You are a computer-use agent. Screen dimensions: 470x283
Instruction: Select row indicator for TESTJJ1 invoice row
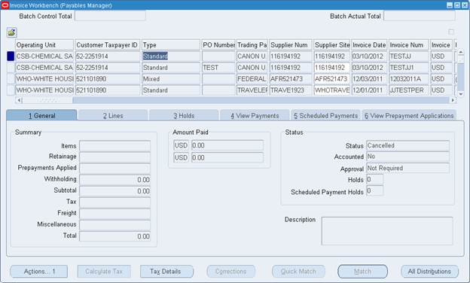pyautogui.click(x=11, y=68)
